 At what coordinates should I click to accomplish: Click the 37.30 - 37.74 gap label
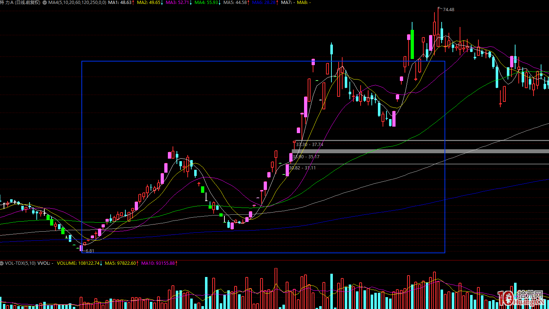(x=310, y=145)
